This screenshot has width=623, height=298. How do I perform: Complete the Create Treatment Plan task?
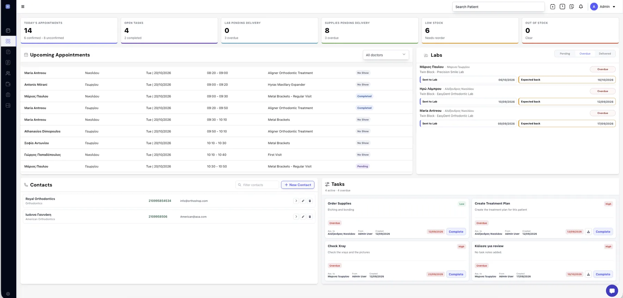[x=603, y=232]
